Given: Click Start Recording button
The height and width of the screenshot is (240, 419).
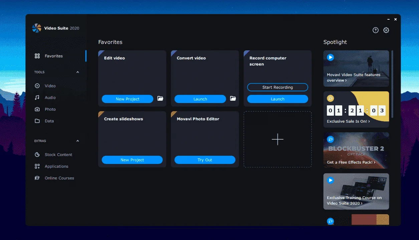Looking at the screenshot, I should point(277,87).
